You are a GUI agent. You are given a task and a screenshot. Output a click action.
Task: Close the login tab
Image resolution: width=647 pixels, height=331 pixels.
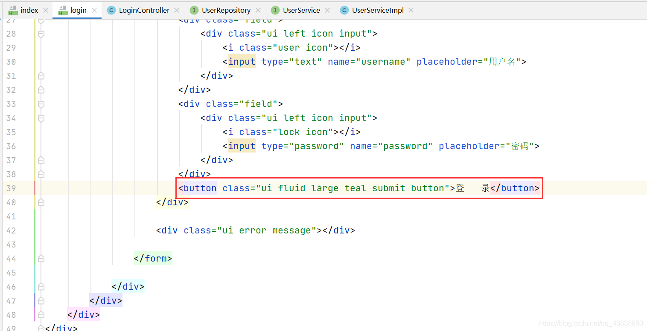94,10
